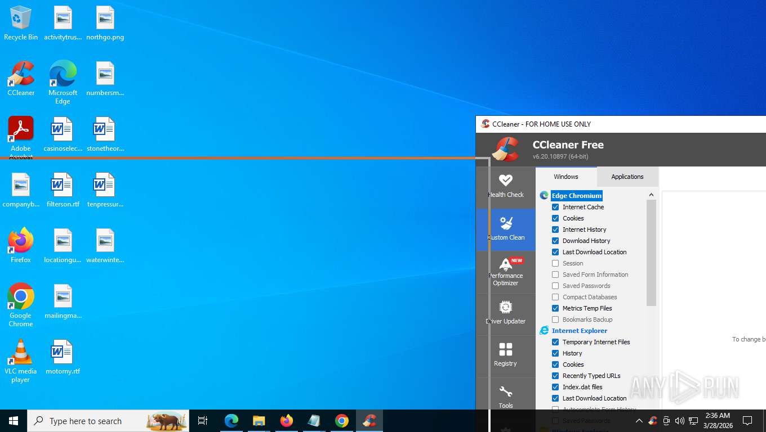Uncheck Download History checkbox
Viewport: 766px width, 432px height.
point(555,241)
